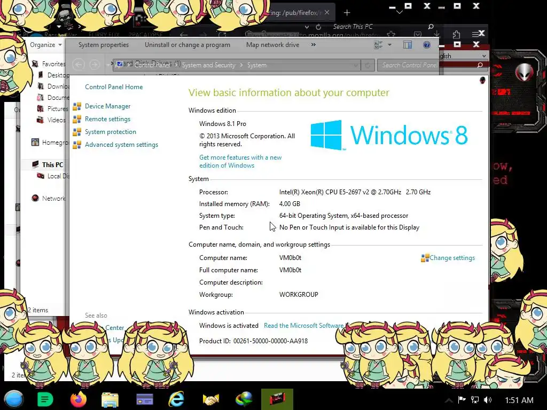Open System protection link
This screenshot has width=547, height=410.
point(110,132)
